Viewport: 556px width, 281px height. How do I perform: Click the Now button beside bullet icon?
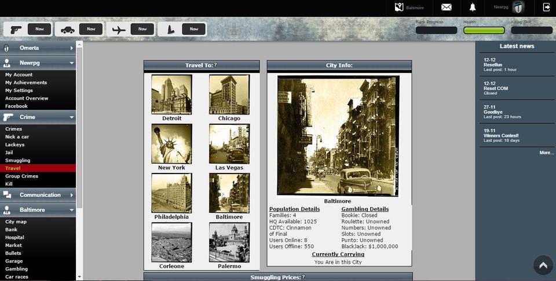pos(193,29)
